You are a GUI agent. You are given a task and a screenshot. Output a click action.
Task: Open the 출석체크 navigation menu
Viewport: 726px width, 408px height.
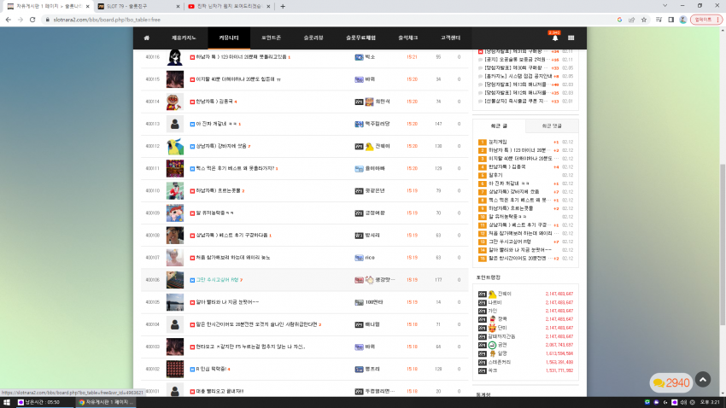coord(408,38)
